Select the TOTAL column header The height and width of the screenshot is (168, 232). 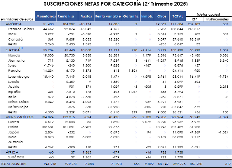[x=178, y=16]
